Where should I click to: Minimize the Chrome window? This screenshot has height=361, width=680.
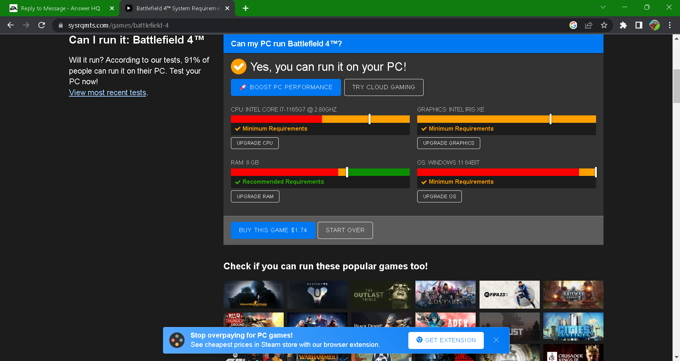tap(625, 7)
